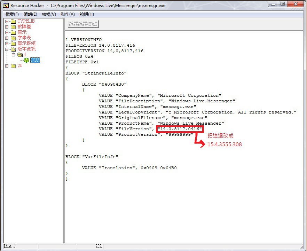
Task: Maximize the Resource Hacker window
Action: (283, 4)
